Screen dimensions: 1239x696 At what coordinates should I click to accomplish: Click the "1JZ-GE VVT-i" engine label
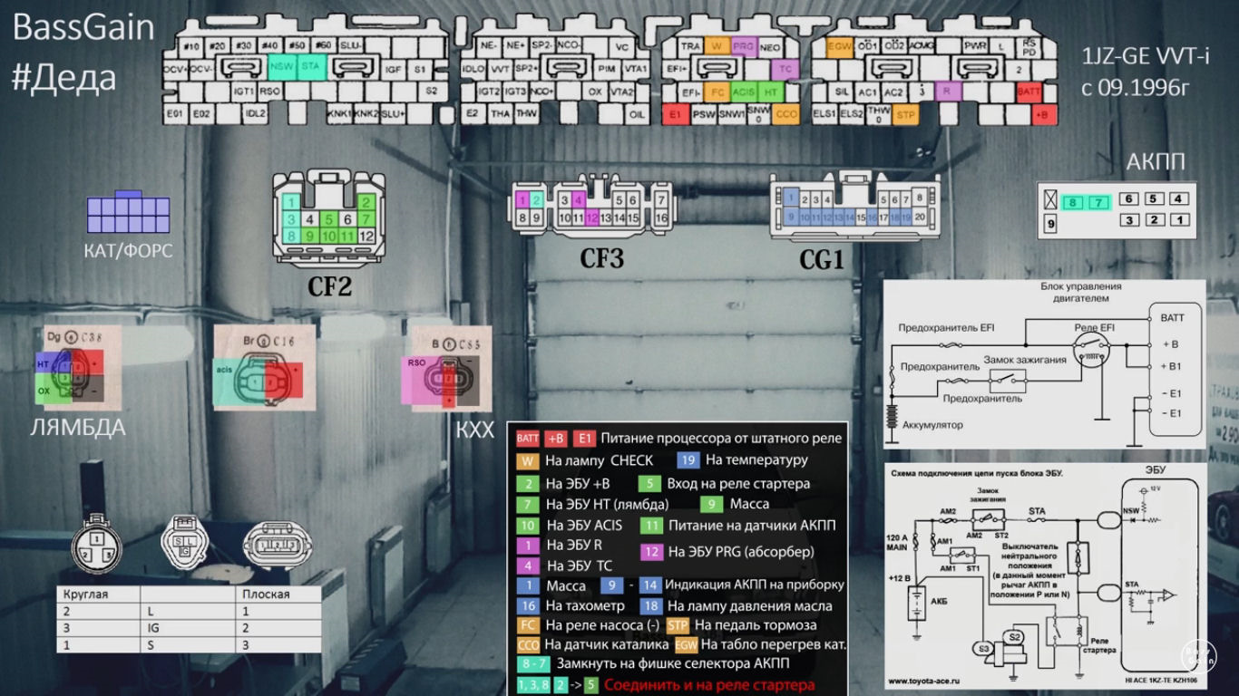point(1146,57)
